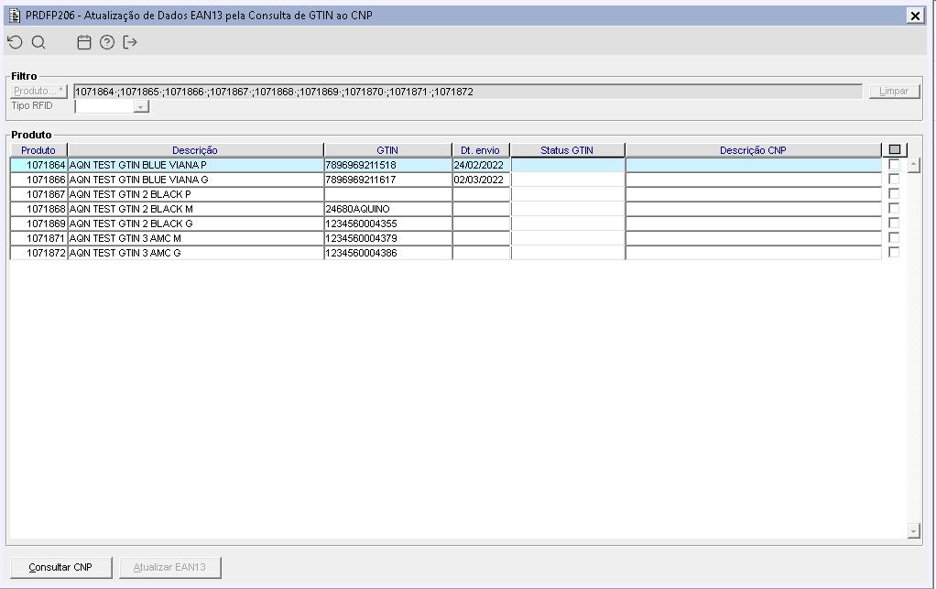The width and height of the screenshot is (936, 589).
Task: Toggle the select-all header checkbox
Action: pyautogui.click(x=894, y=150)
